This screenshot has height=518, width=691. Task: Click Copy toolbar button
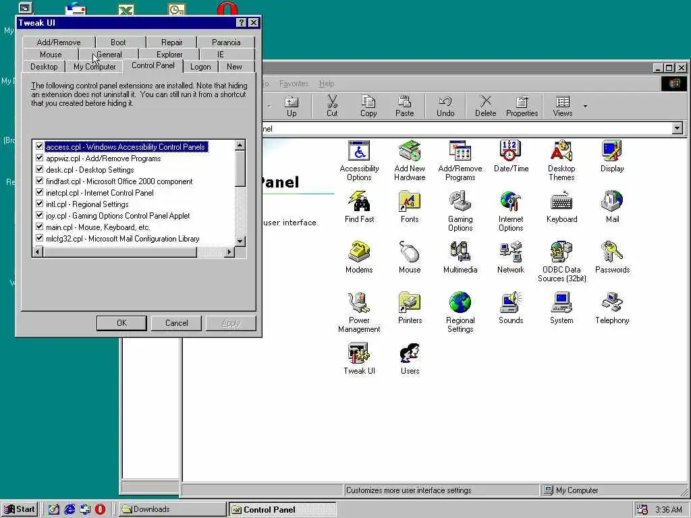pyautogui.click(x=368, y=106)
